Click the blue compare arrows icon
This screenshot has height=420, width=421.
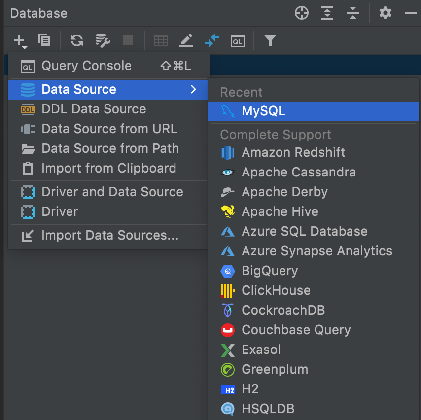(x=212, y=40)
